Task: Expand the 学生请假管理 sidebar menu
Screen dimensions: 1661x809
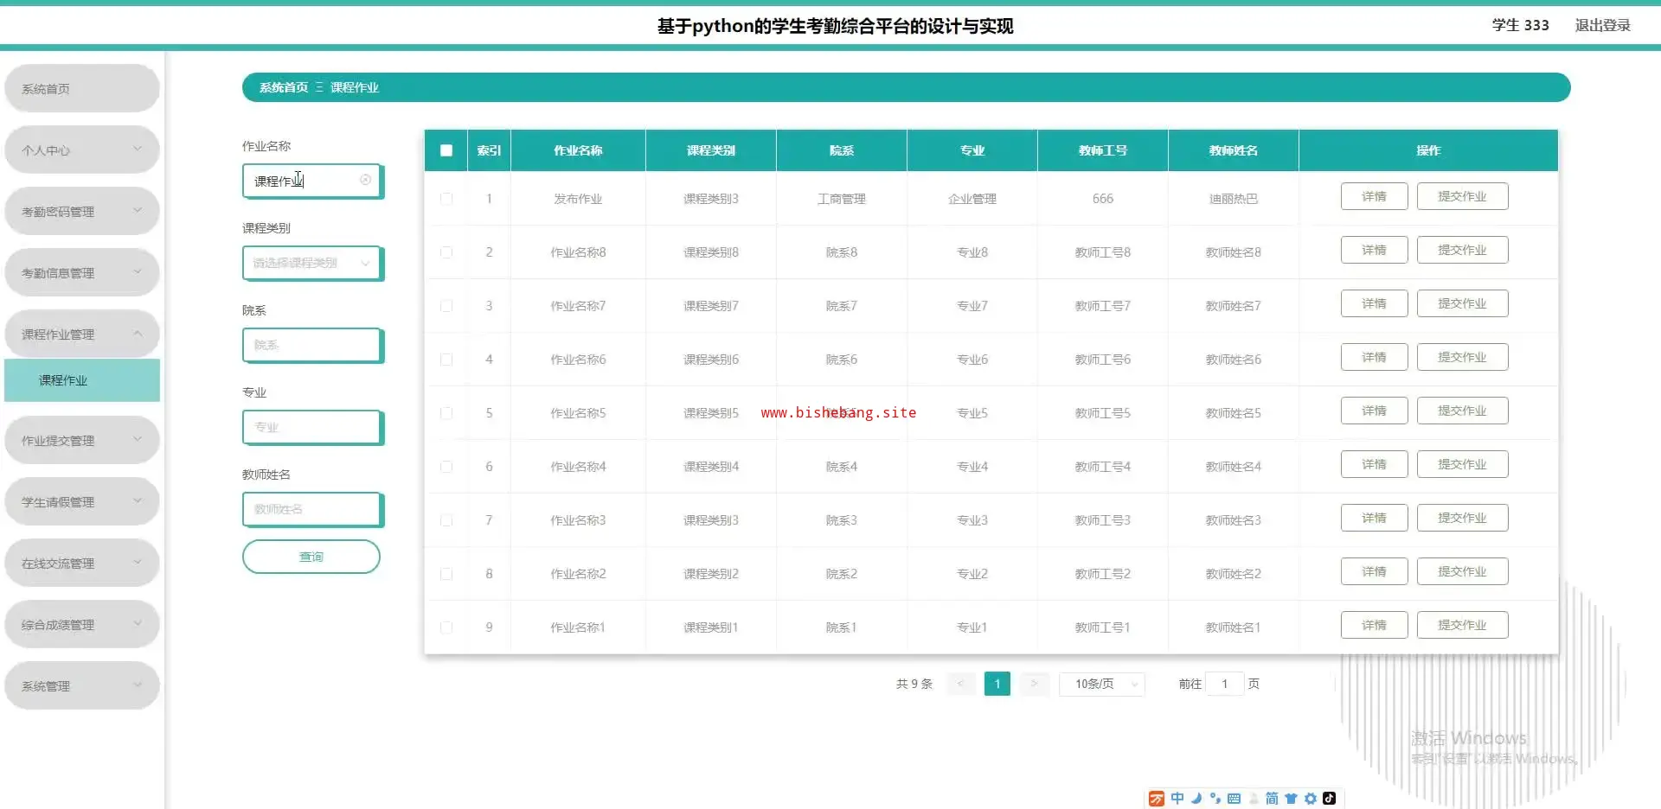Action: (82, 501)
